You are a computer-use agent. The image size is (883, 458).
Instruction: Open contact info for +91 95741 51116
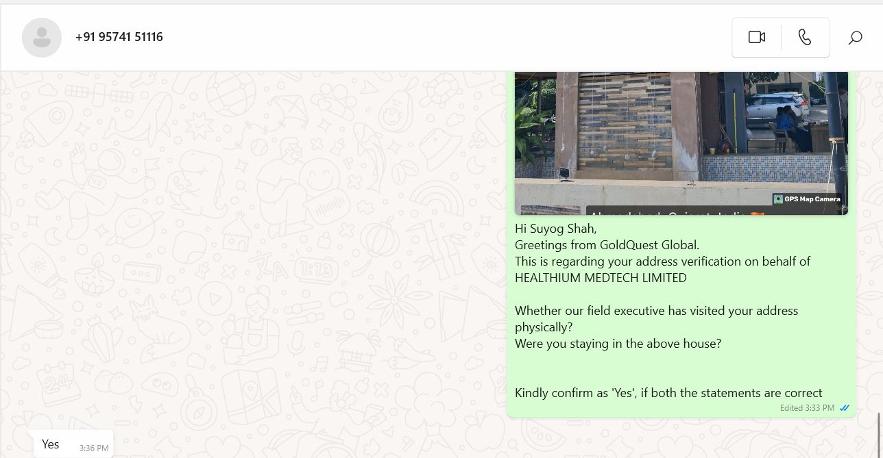119,37
